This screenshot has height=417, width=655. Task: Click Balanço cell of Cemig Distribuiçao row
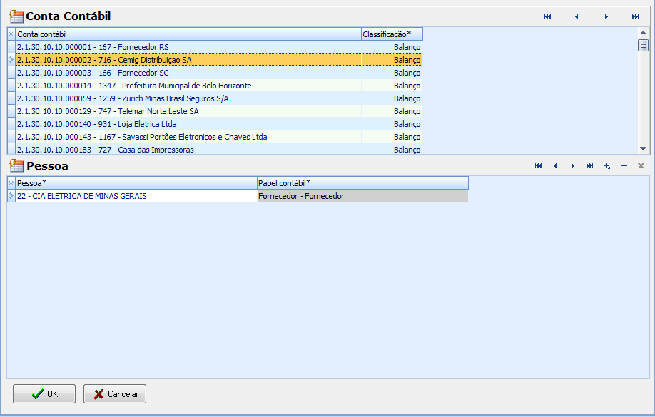click(x=392, y=60)
